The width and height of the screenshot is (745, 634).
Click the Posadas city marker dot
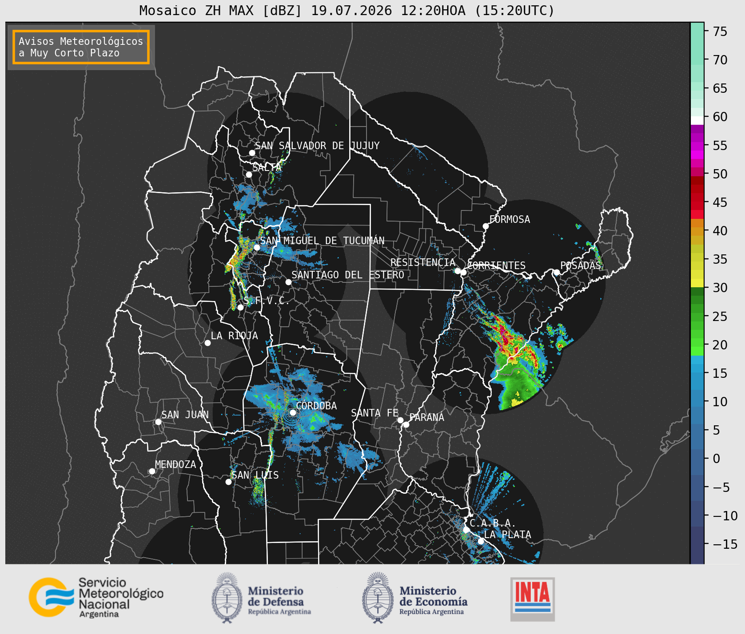click(556, 272)
